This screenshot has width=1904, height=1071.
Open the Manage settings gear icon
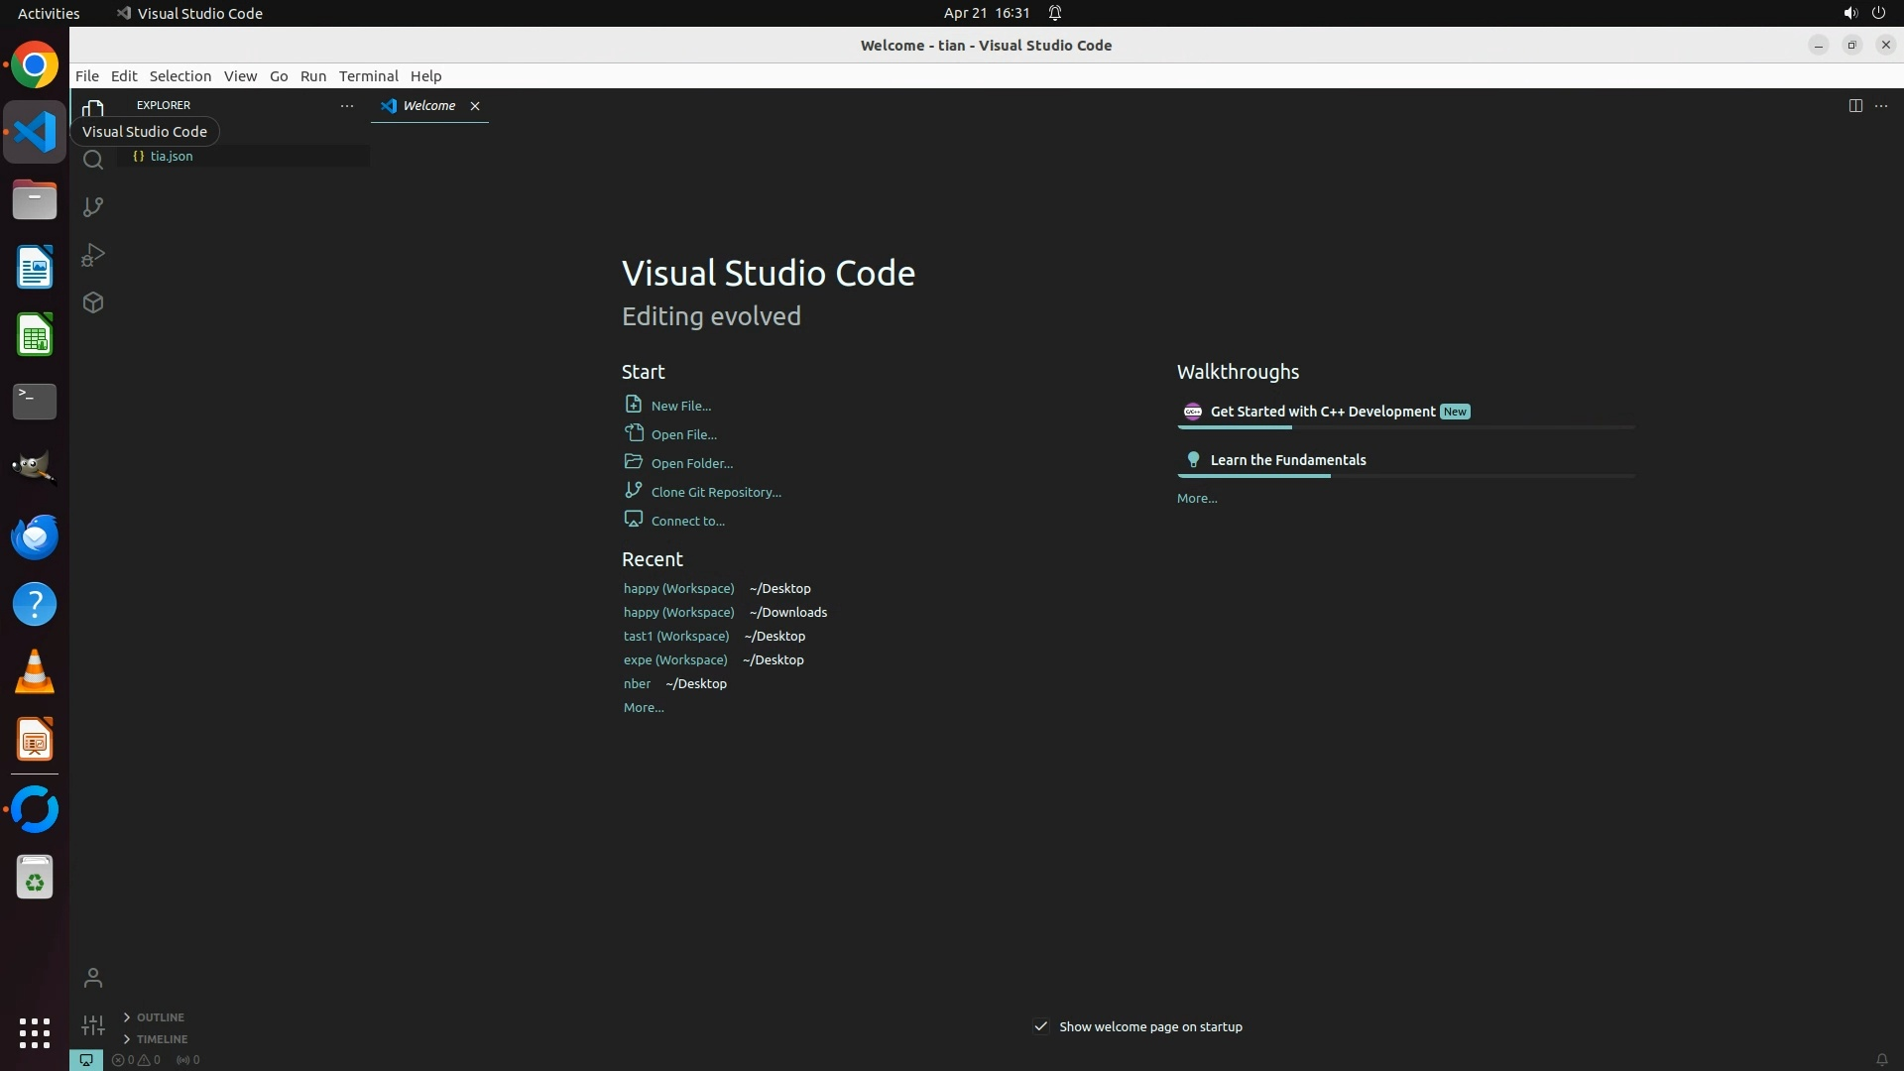point(93,1024)
